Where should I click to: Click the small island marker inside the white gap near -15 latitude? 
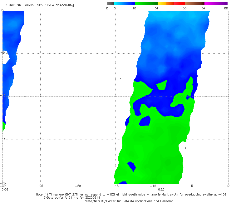tap(185, 148)
